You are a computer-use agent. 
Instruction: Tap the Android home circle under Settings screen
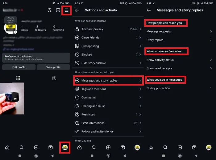click(108, 156)
